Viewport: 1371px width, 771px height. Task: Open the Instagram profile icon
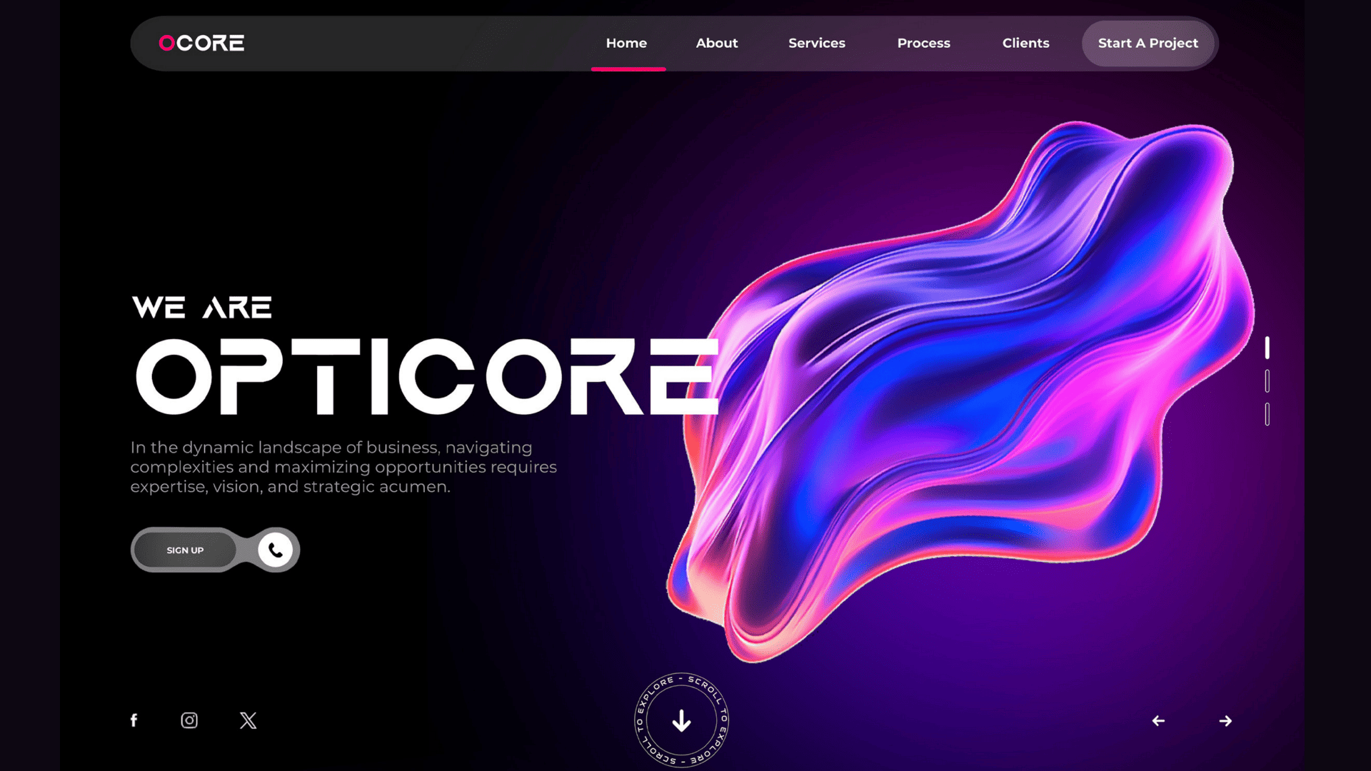point(189,720)
